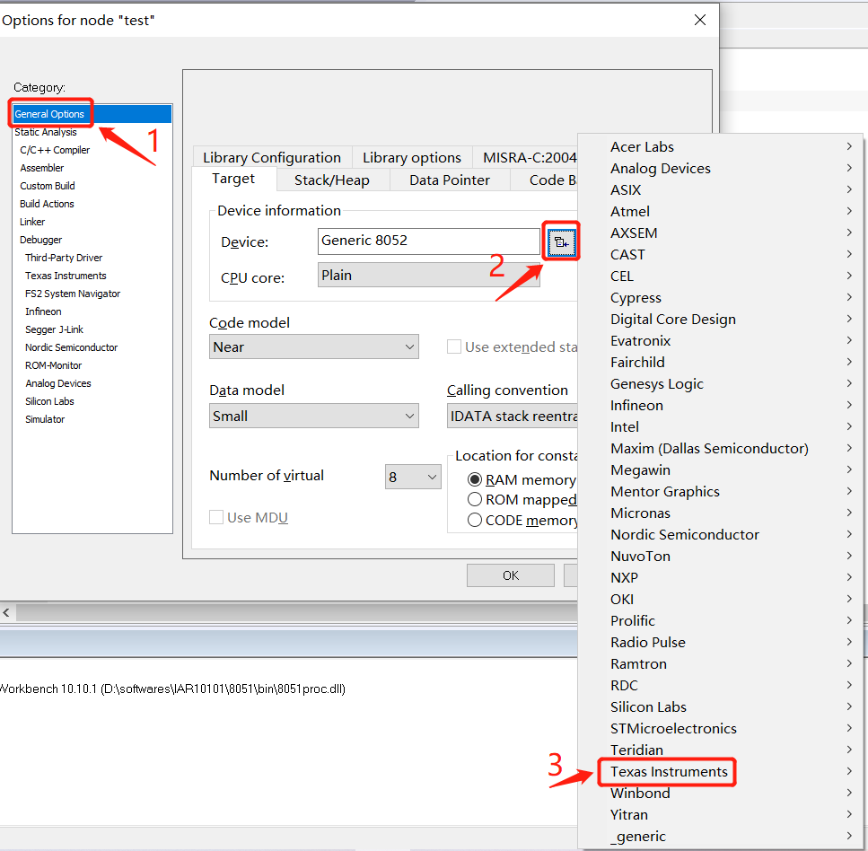Open Third-Party Driver category

(x=64, y=258)
